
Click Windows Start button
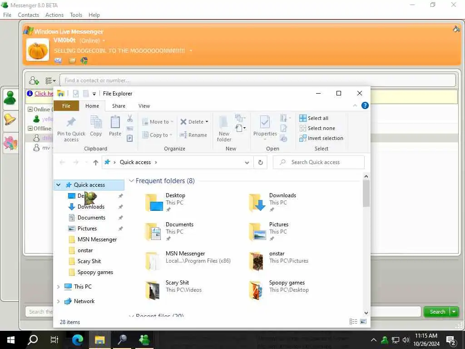click(x=11, y=339)
